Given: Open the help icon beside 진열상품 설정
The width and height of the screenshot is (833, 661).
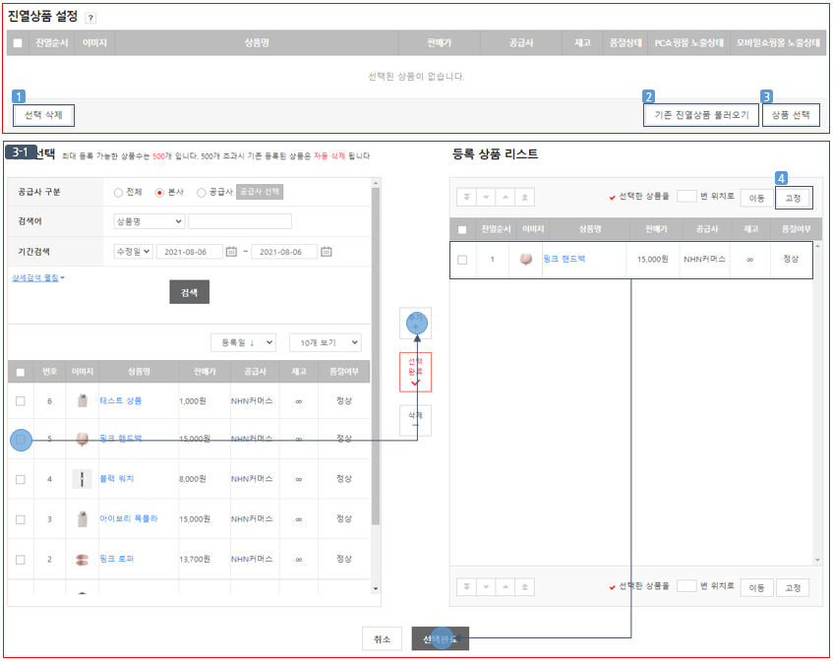Looking at the screenshot, I should [90, 18].
